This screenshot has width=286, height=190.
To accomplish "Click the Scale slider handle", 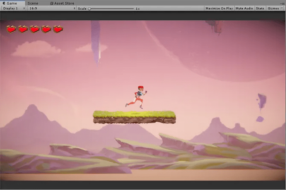I will point(90,9).
